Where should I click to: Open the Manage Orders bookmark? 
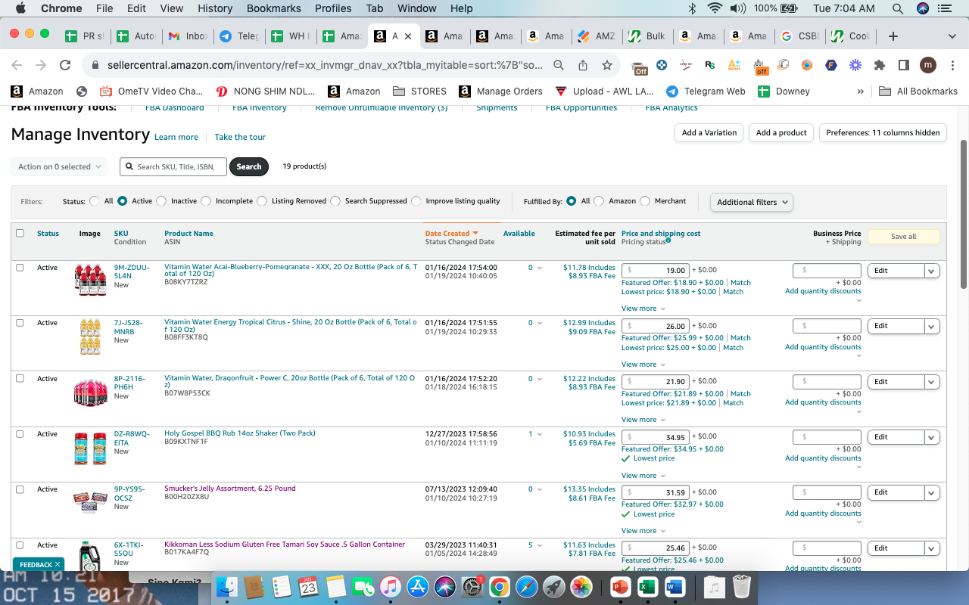click(x=500, y=92)
